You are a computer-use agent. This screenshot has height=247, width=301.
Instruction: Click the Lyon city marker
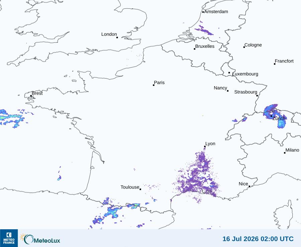205,146
